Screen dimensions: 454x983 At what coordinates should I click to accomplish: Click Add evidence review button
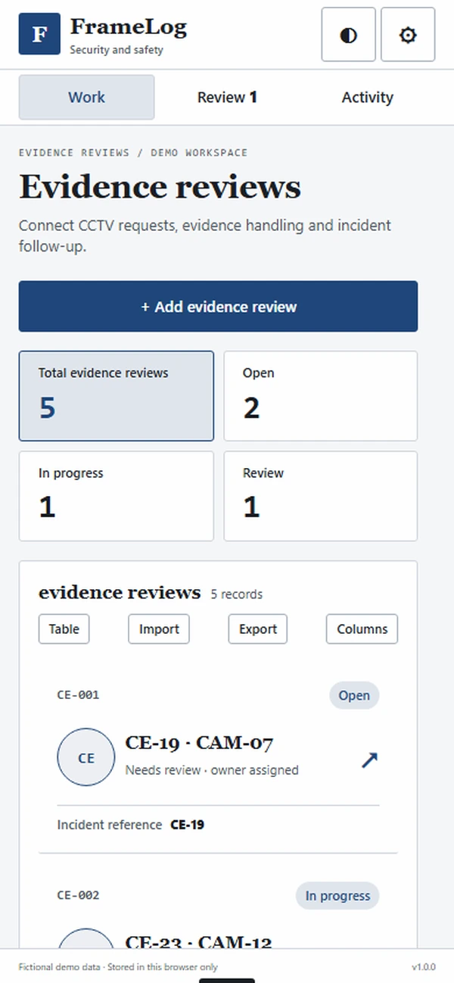point(218,307)
